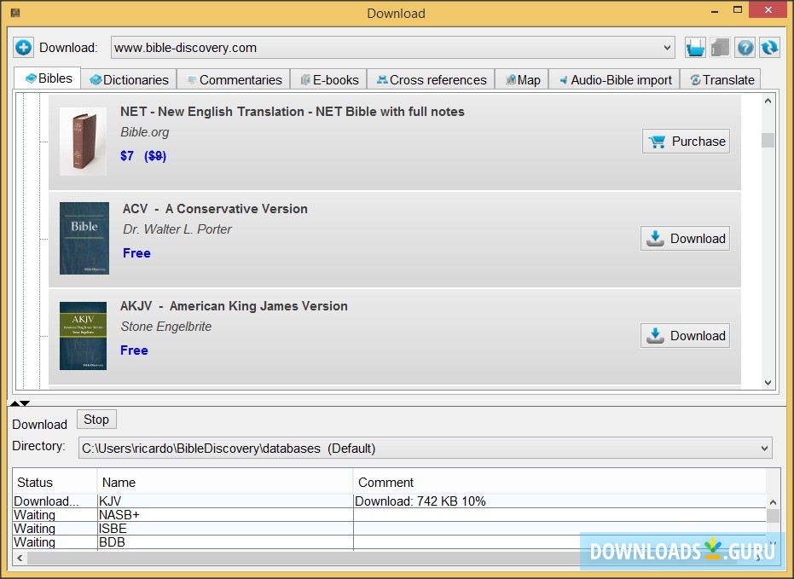Click the Dr. Walter L. Porter author text
This screenshot has width=794, height=579.
point(177,229)
